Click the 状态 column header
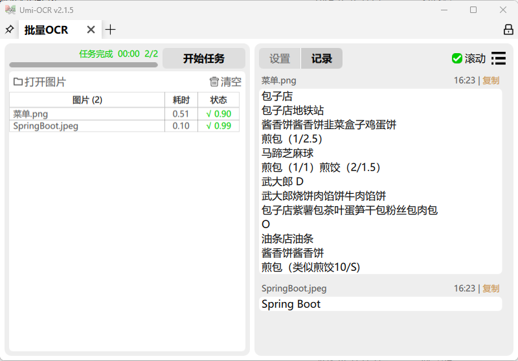Image resolution: width=518 pixels, height=361 pixels. pos(219,100)
